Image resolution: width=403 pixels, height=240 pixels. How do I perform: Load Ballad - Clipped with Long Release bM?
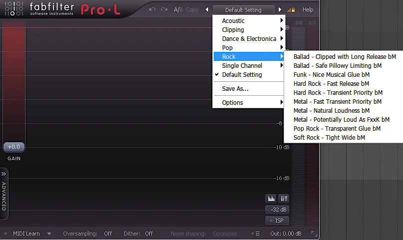pyautogui.click(x=345, y=56)
